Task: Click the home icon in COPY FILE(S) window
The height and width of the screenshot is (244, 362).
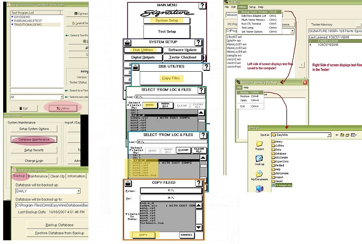Action: [x=128, y=183]
